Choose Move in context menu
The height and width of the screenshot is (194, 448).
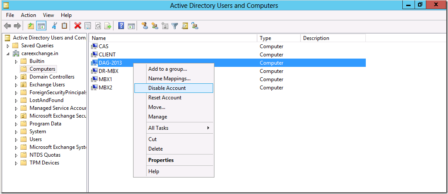(x=174, y=107)
